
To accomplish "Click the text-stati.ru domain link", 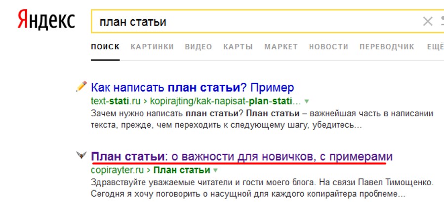I will (x=117, y=101).
